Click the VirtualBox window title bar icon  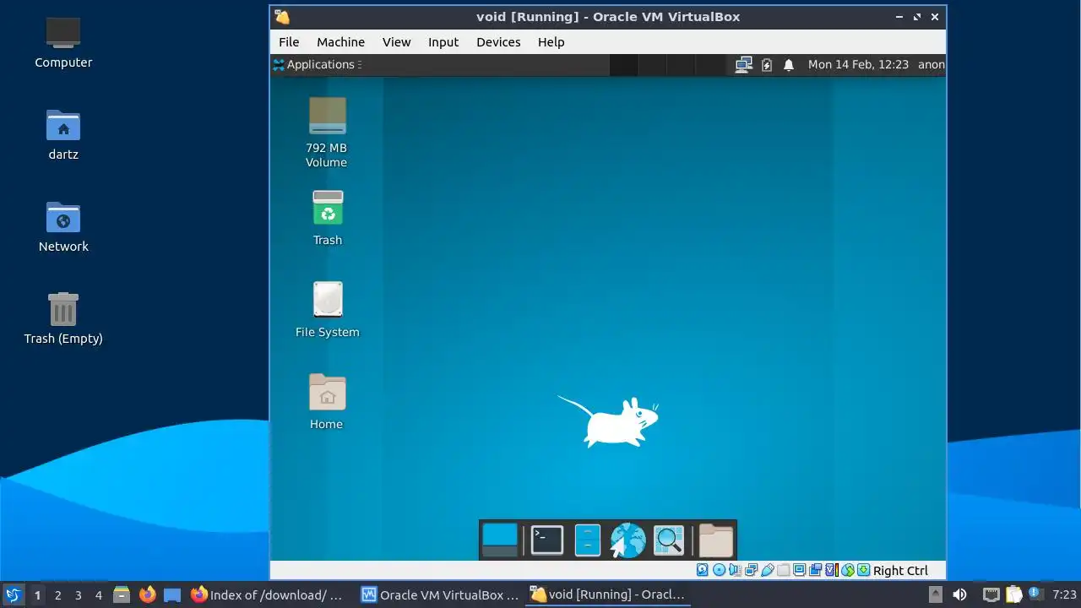pyautogui.click(x=282, y=17)
